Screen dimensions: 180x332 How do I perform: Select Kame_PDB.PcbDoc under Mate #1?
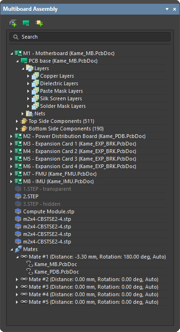pos(57,272)
